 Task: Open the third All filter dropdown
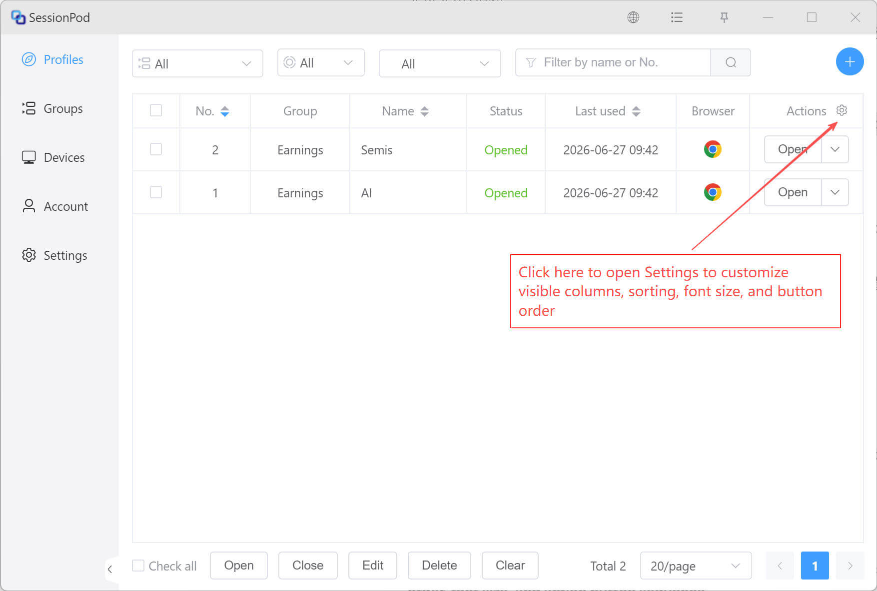(440, 63)
